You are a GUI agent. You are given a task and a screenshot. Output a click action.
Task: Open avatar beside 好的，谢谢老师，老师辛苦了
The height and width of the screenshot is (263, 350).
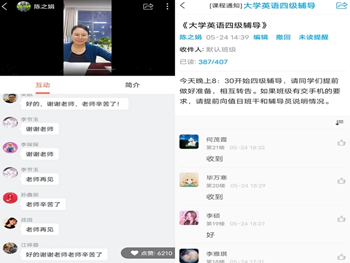10,98
